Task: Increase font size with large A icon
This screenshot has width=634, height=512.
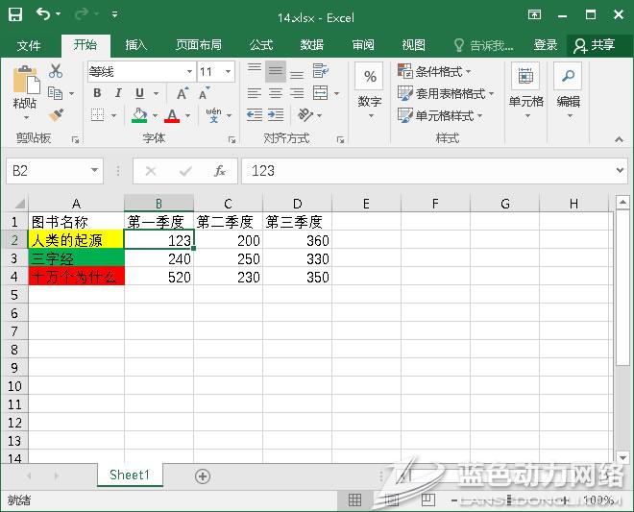Action: tap(183, 93)
